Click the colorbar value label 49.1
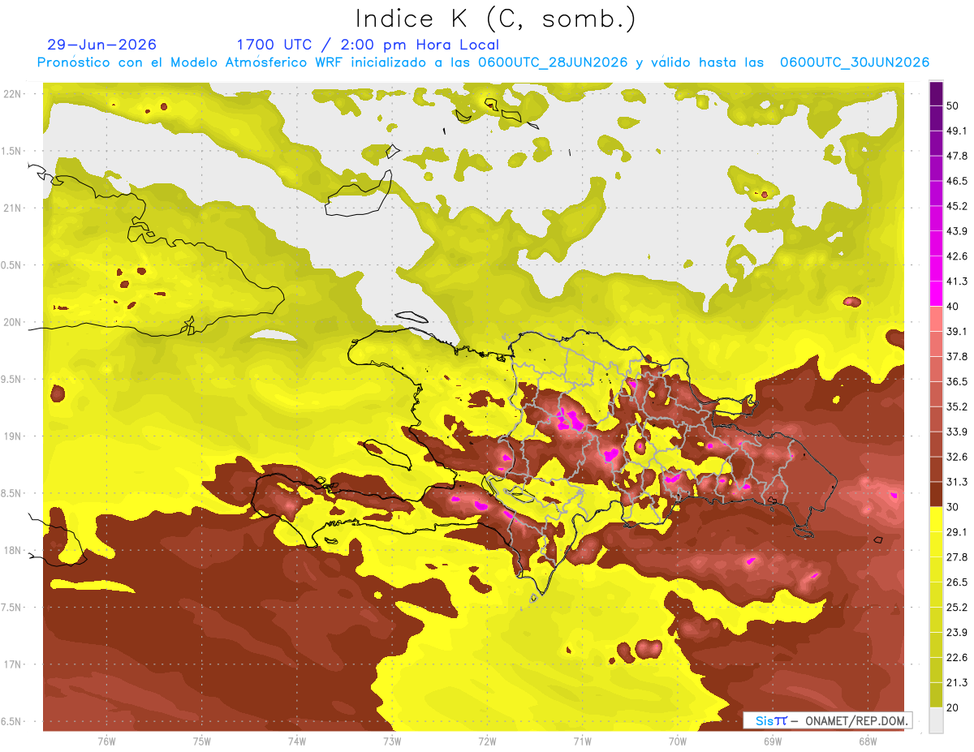 pyautogui.click(x=958, y=131)
